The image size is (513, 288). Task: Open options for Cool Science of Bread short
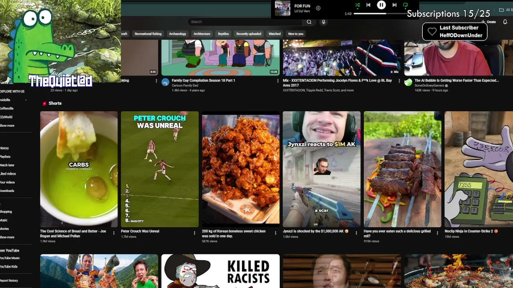point(114,233)
